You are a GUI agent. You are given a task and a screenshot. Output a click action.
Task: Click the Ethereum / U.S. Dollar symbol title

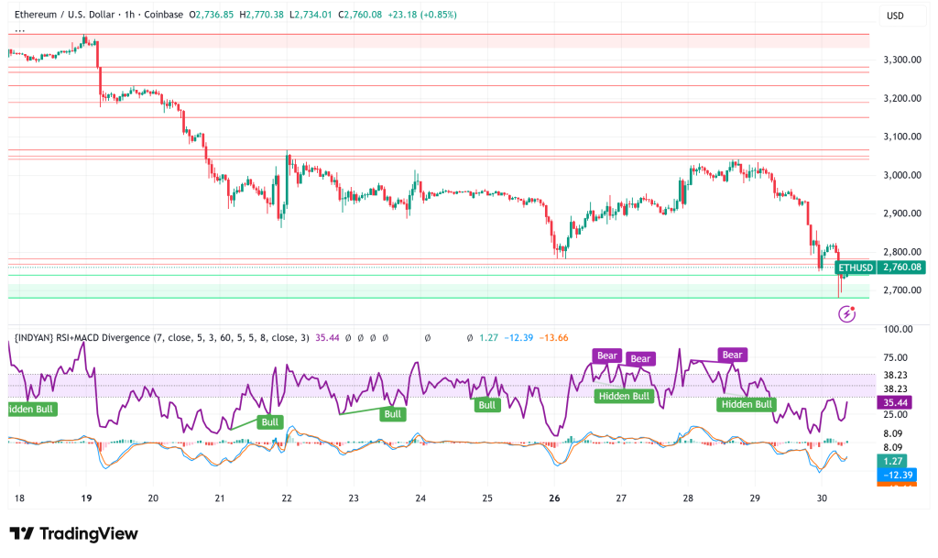(67, 14)
